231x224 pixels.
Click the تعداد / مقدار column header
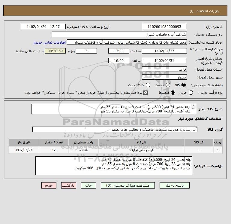click(x=54, y=142)
